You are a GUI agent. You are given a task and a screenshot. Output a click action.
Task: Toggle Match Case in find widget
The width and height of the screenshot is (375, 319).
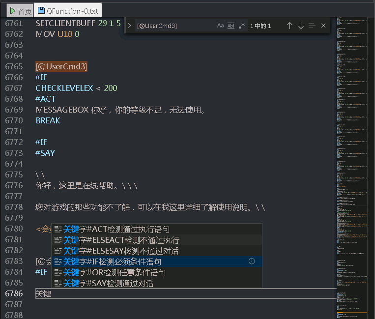220,26
